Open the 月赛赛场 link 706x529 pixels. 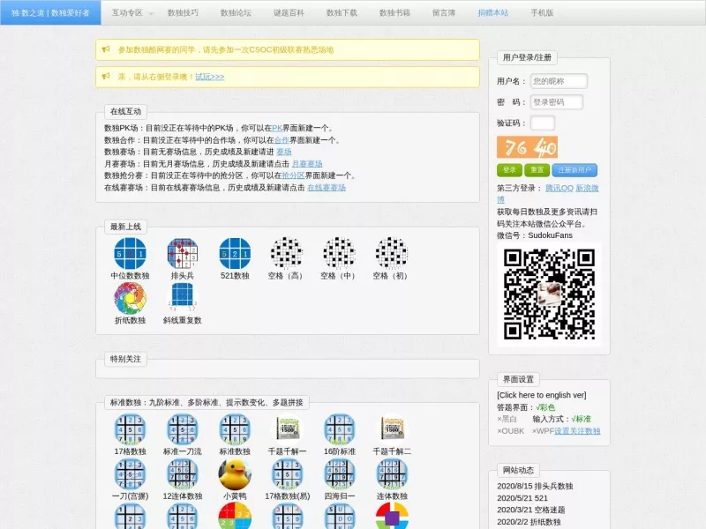(x=307, y=164)
